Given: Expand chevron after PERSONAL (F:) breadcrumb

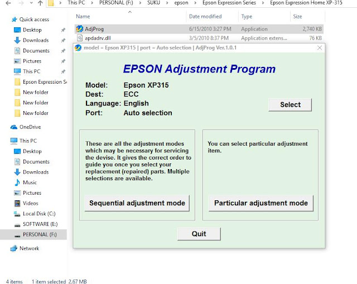Looking at the screenshot, I should click(140, 3).
